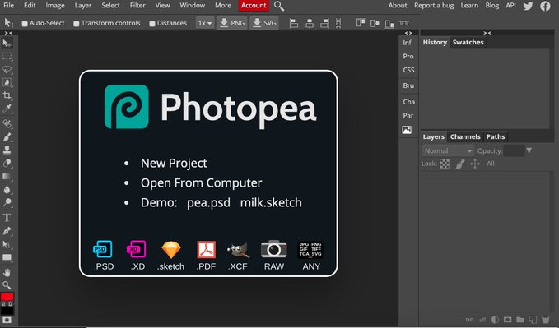Viewport: 559px width, 328px height.
Task: Click Align horizontal centers icon
Action: tap(310, 24)
